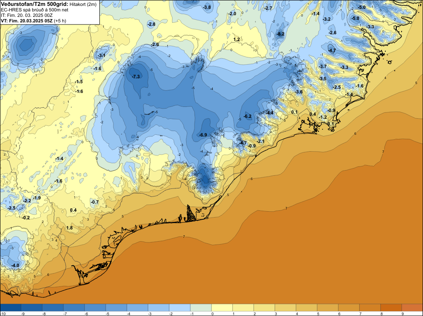The height and width of the screenshot is (316, 423).
Task: Click the 1.8 temperature label
Action: click(69, 228)
